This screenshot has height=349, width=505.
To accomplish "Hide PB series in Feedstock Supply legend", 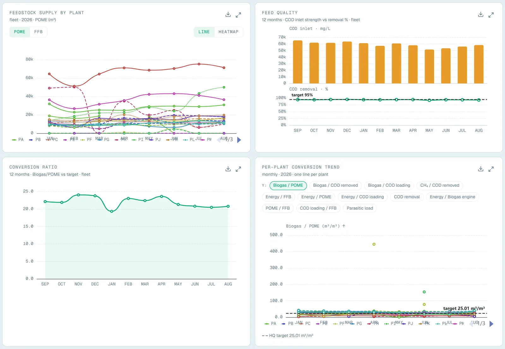I will point(35,140).
